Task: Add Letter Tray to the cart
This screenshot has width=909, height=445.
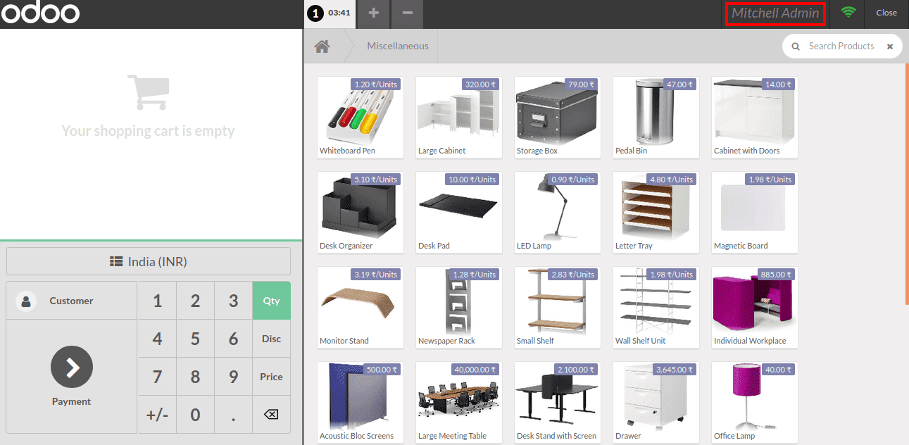Action: [656, 212]
